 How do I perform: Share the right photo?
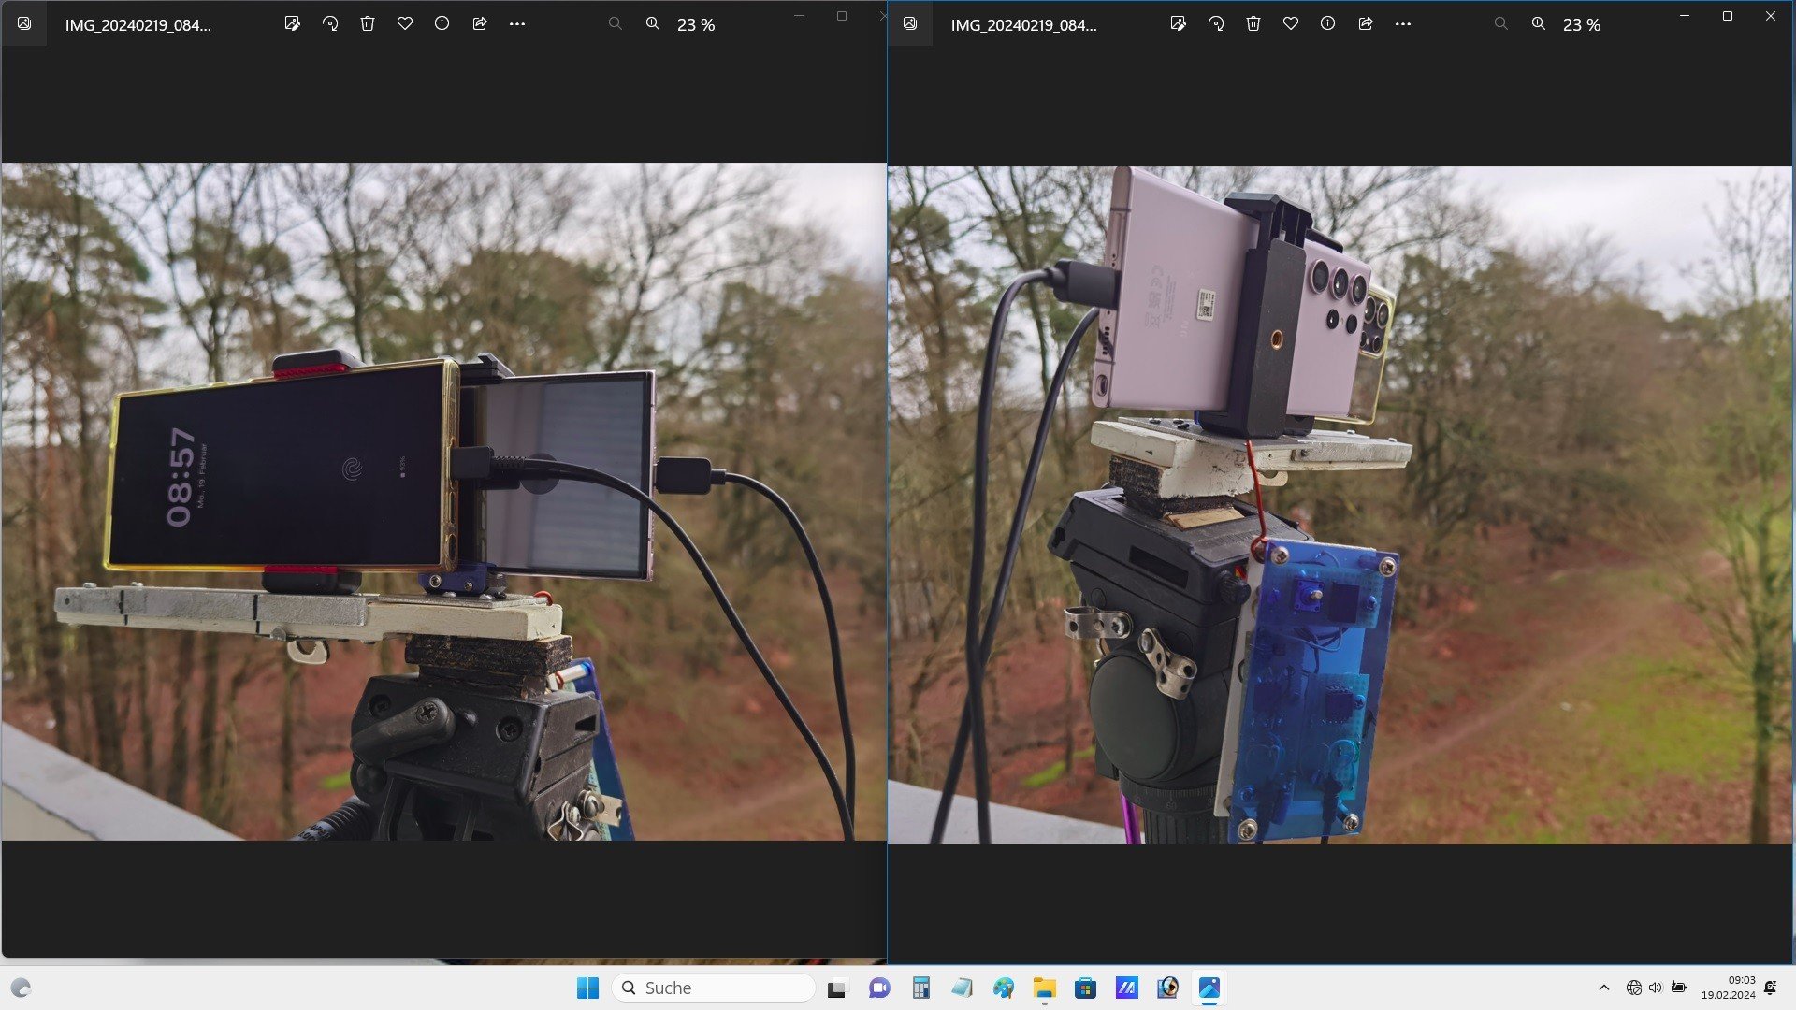point(1366,24)
